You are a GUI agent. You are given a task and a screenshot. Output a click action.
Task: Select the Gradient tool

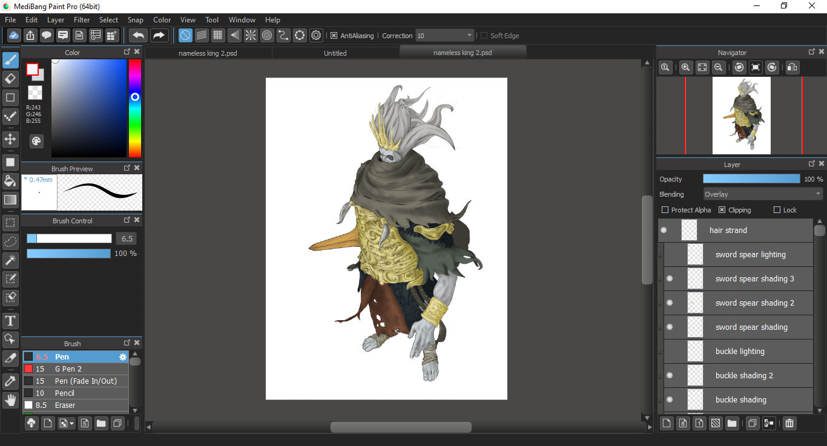click(x=10, y=200)
